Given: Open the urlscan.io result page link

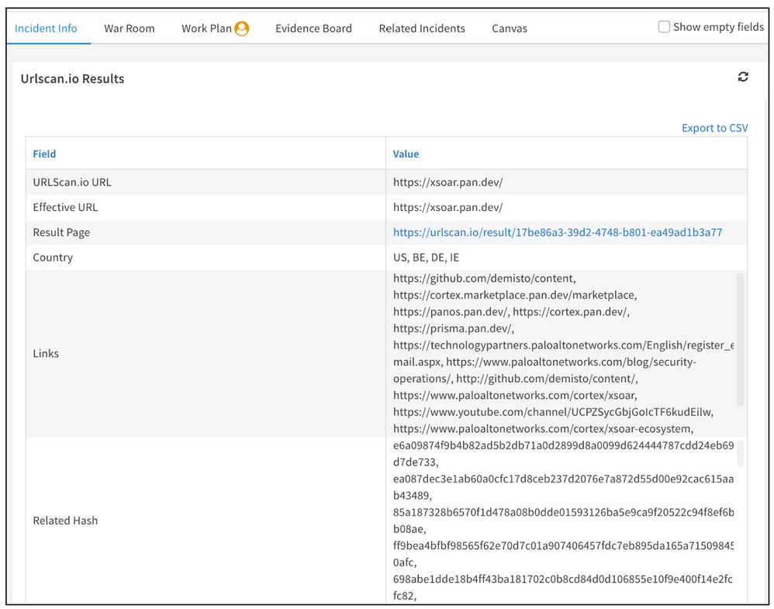Looking at the screenshot, I should pyautogui.click(x=558, y=233).
